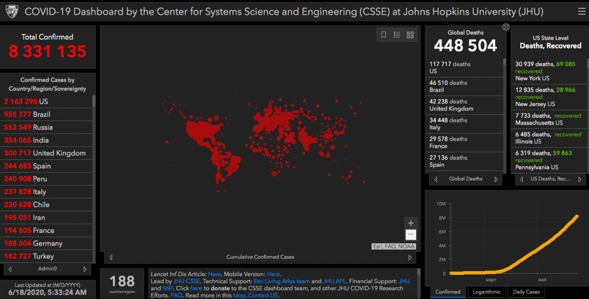Viewport: 589px width, 299px height.
Task: Select Turkey in confirmed cases list
Action: [x=46, y=256]
